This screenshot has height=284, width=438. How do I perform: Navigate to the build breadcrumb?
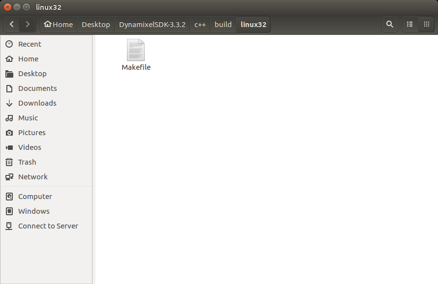pos(223,24)
